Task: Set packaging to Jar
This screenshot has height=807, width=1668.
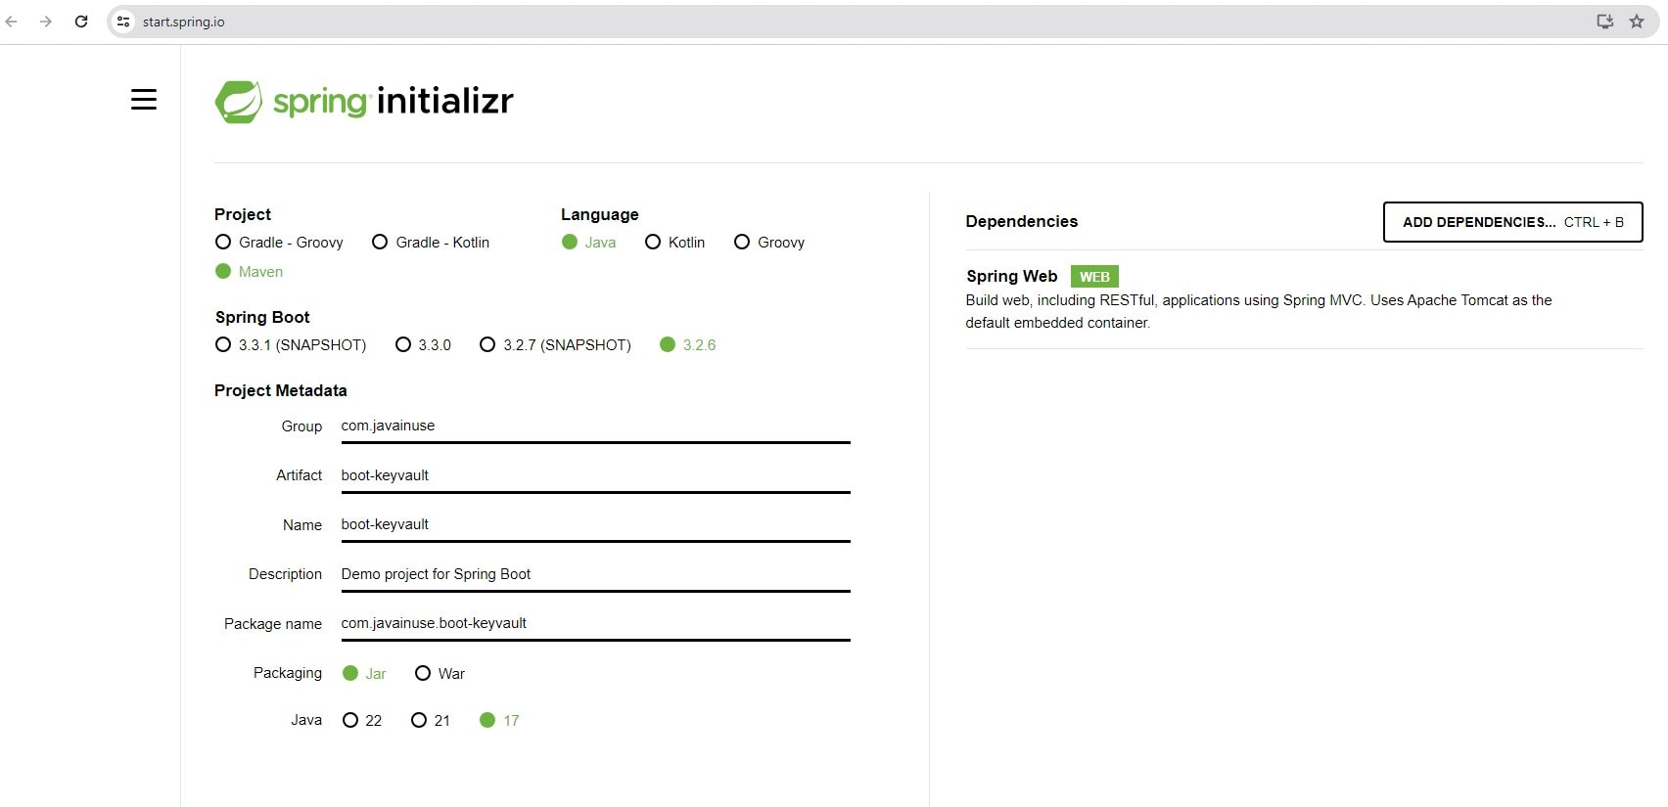Action: (x=364, y=673)
